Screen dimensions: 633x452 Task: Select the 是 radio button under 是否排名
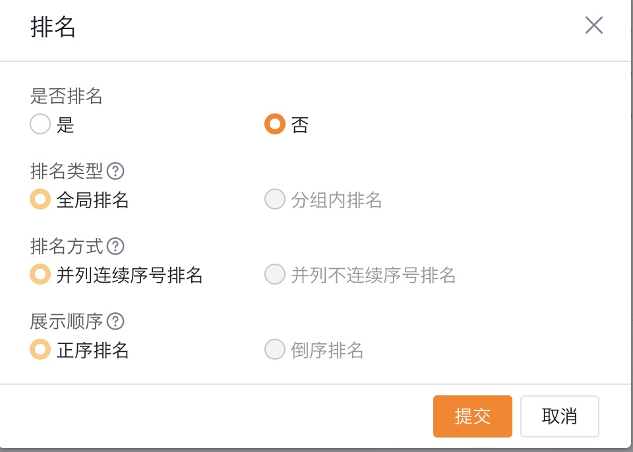click(x=40, y=124)
